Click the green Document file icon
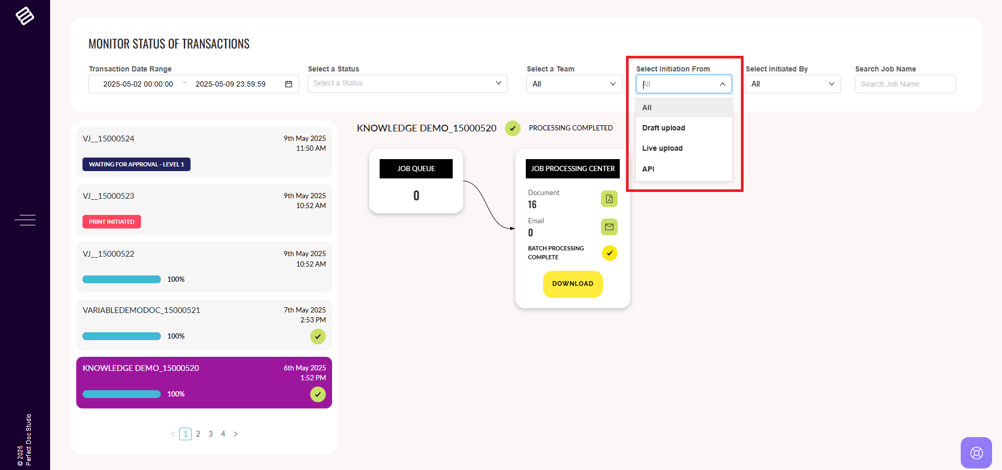This screenshot has width=1002, height=470. 609,199
